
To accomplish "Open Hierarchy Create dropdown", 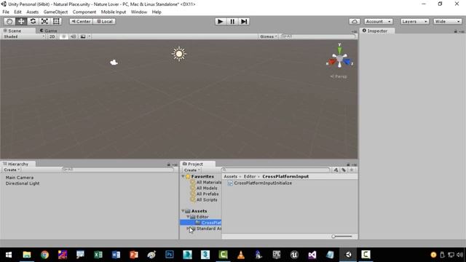I will click(x=12, y=170).
